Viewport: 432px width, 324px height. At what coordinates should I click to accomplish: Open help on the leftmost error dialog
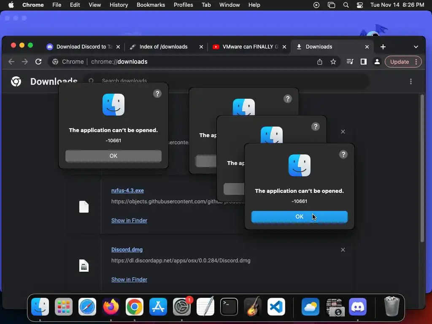pos(157,94)
